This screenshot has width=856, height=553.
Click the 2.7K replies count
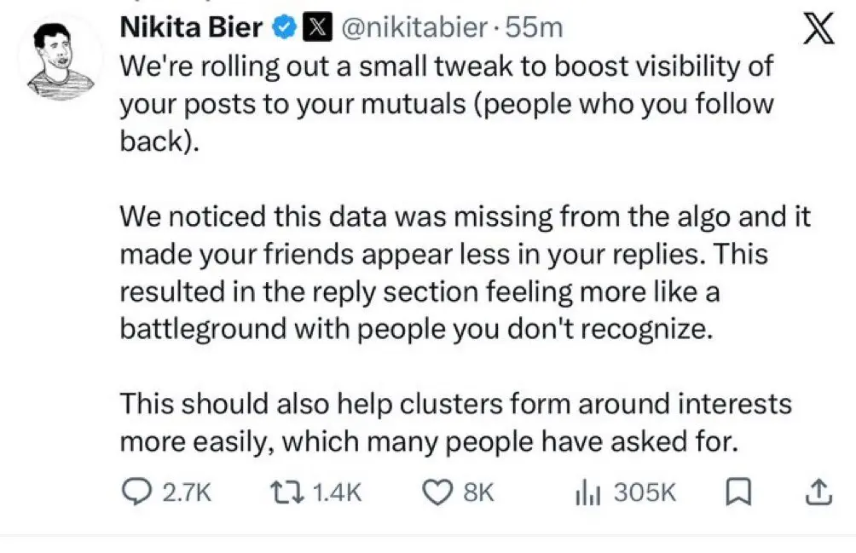tap(187, 493)
